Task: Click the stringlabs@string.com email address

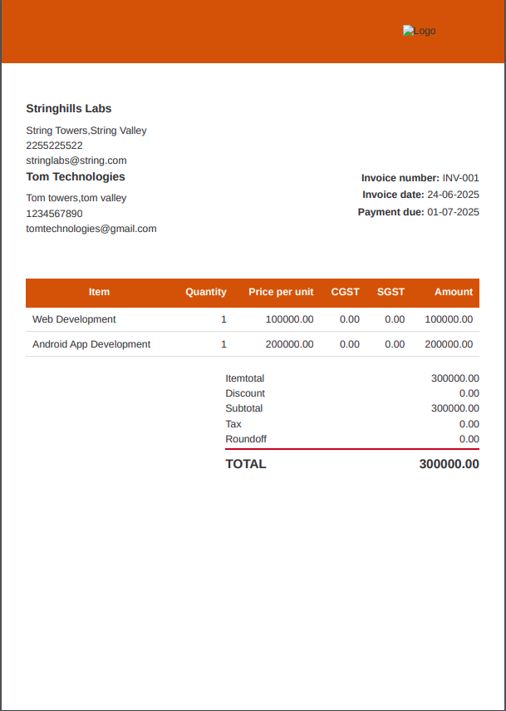Action: point(76,160)
